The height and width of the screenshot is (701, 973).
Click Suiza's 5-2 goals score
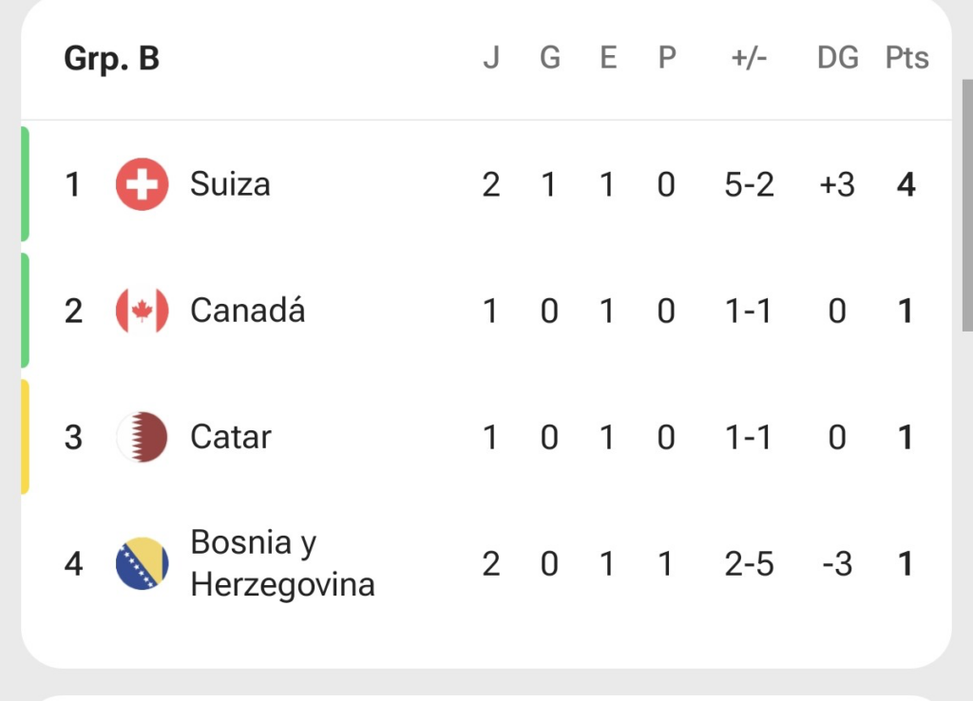point(749,185)
